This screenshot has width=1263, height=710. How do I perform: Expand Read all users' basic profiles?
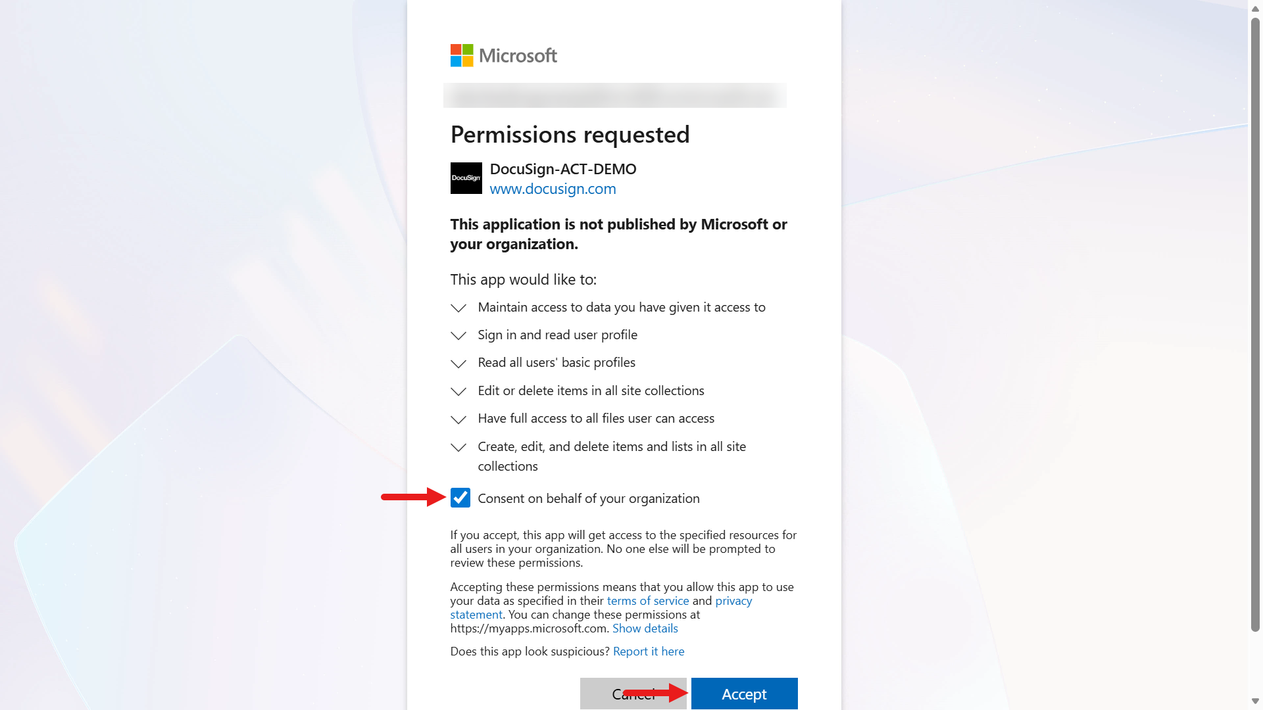(x=458, y=364)
